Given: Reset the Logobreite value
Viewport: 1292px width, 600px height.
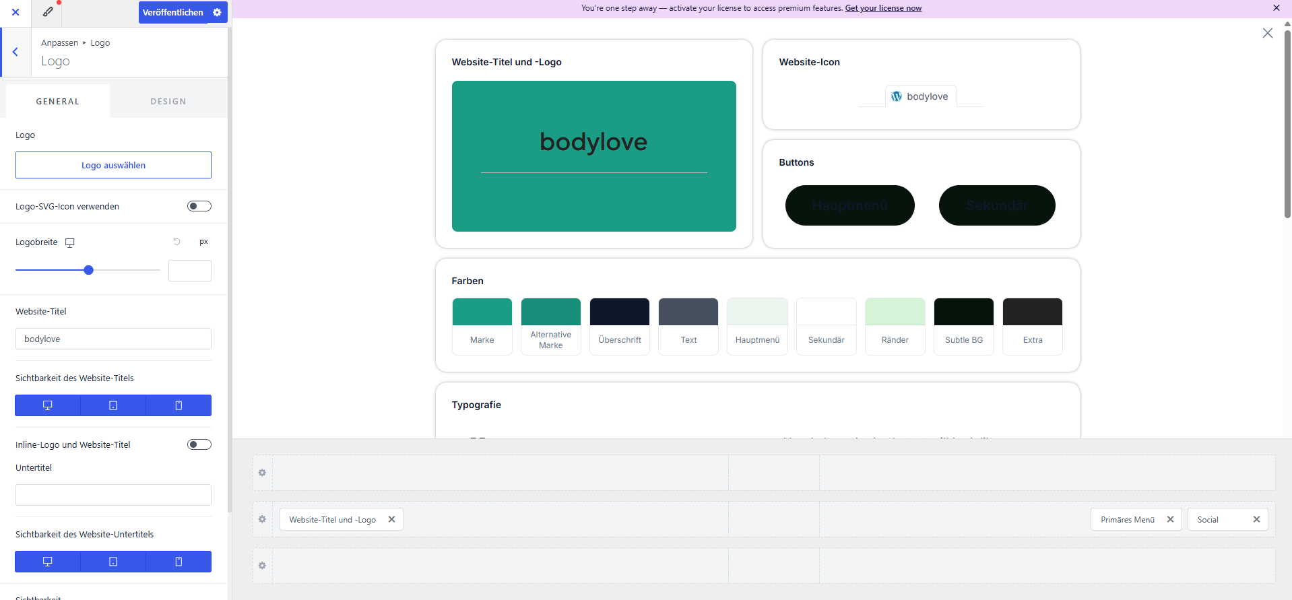Looking at the screenshot, I should click(177, 241).
